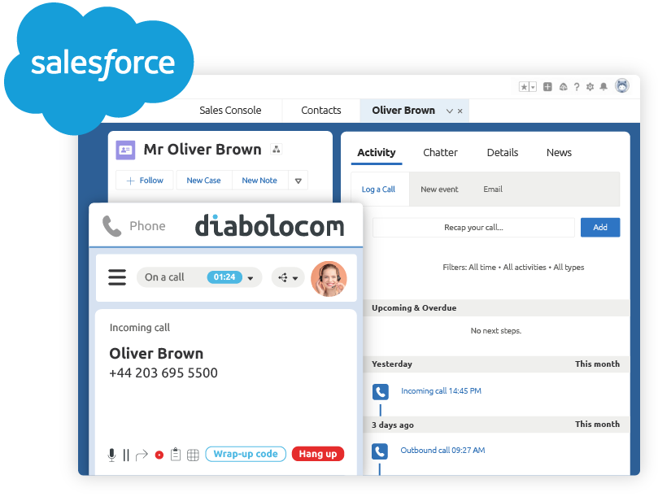Open the News tab

coord(559,153)
